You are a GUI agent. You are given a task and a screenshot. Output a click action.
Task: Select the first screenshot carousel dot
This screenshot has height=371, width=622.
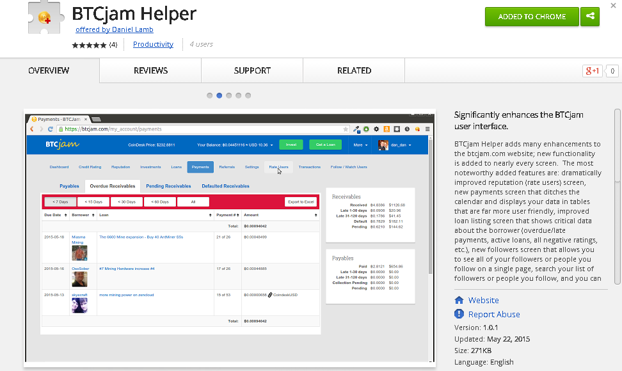coord(209,95)
